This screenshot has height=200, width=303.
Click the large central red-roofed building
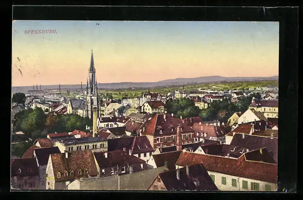click(x=163, y=131)
